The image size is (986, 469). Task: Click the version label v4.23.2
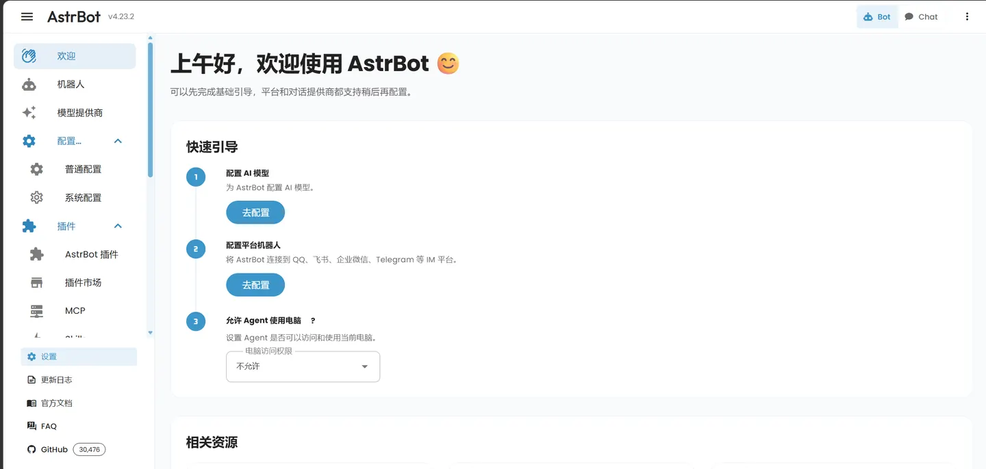click(121, 17)
